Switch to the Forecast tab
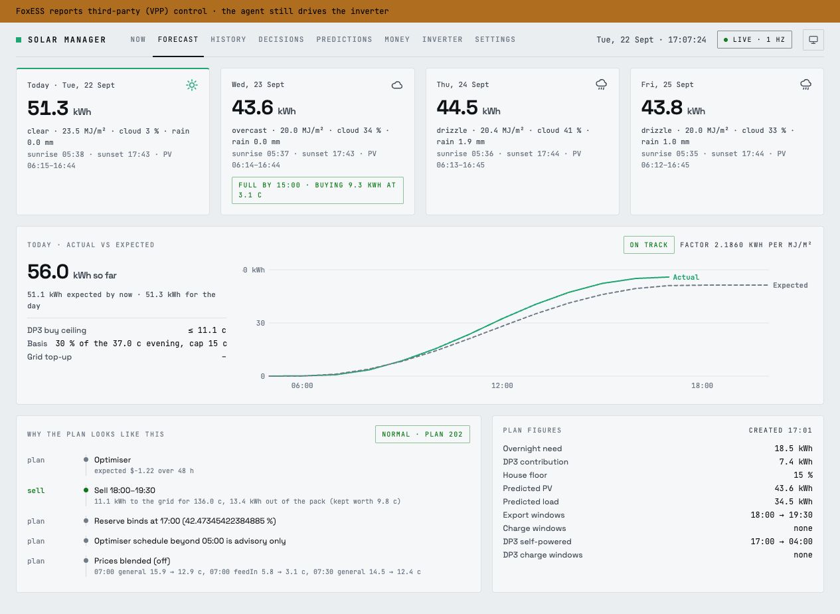The width and height of the screenshot is (840, 614). click(178, 39)
